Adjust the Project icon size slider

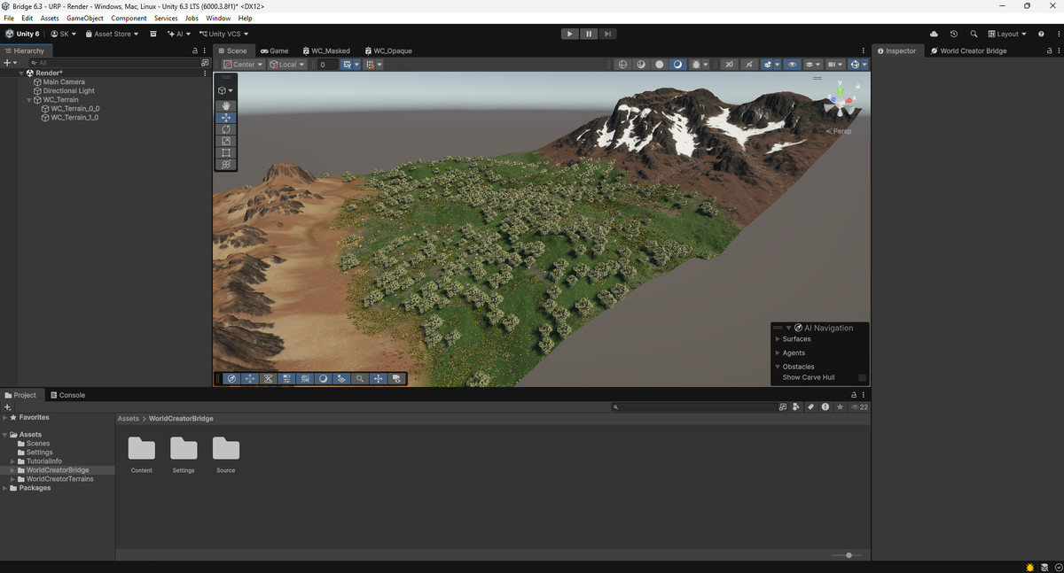tap(848, 555)
